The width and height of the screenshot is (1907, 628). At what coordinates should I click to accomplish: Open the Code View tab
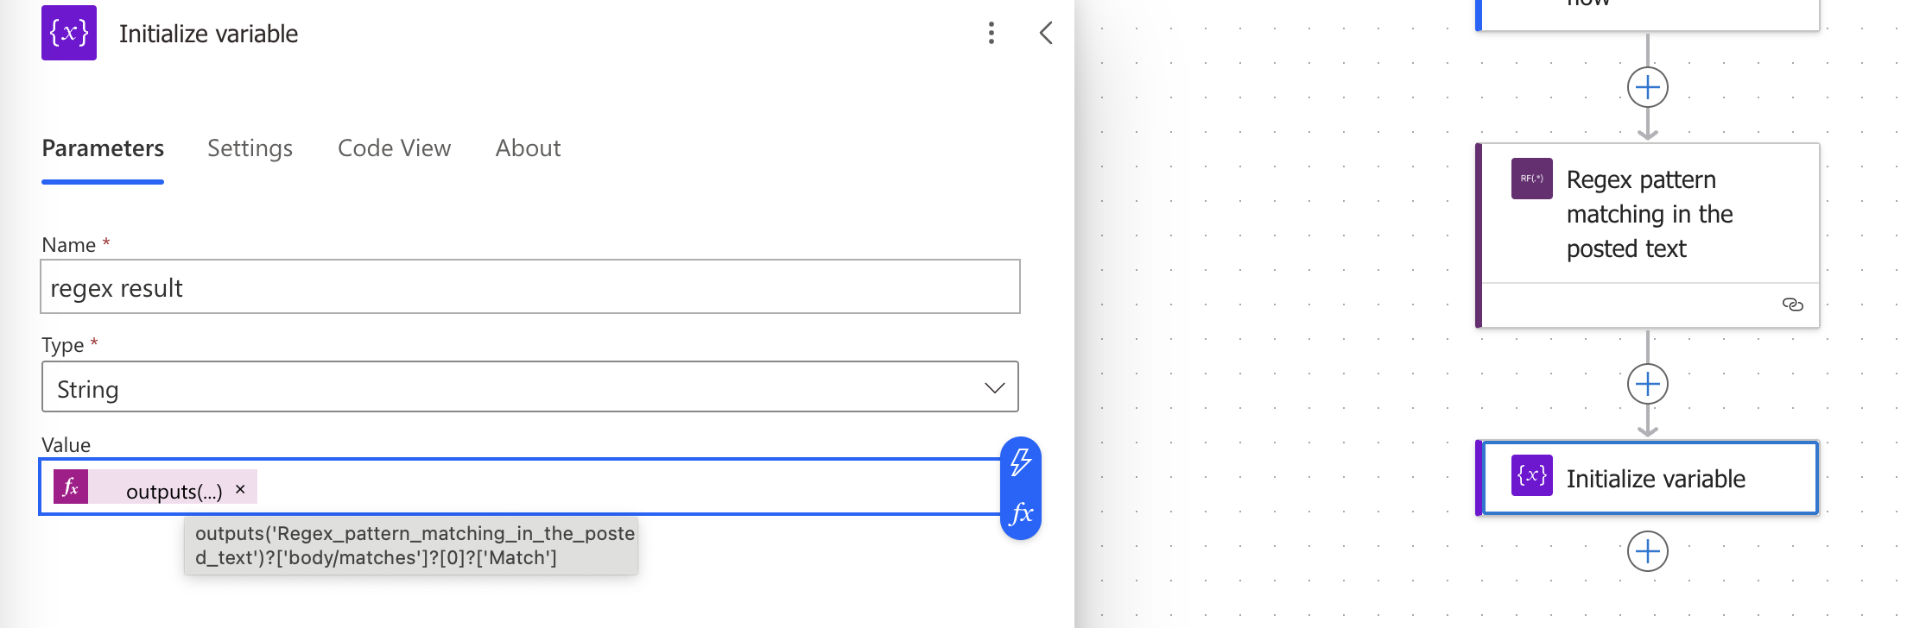tap(394, 148)
